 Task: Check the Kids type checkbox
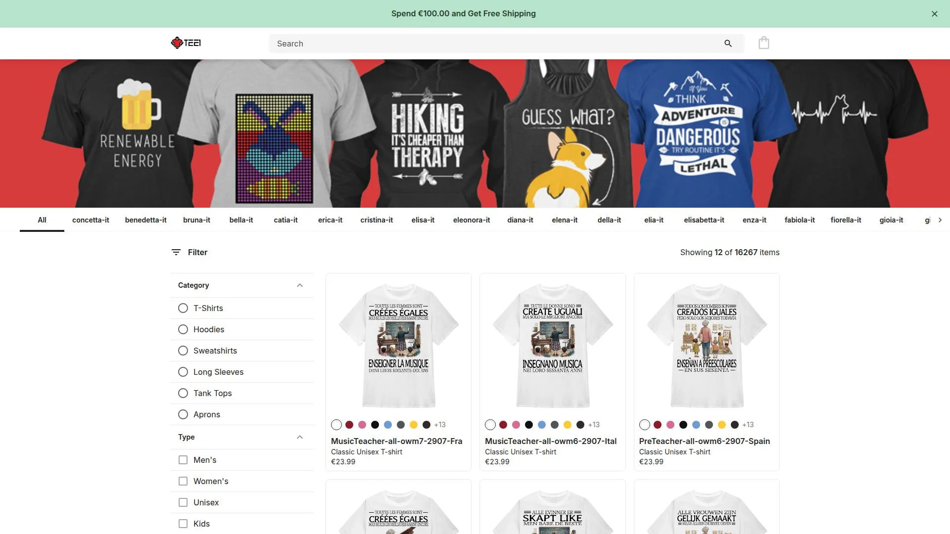(x=183, y=524)
